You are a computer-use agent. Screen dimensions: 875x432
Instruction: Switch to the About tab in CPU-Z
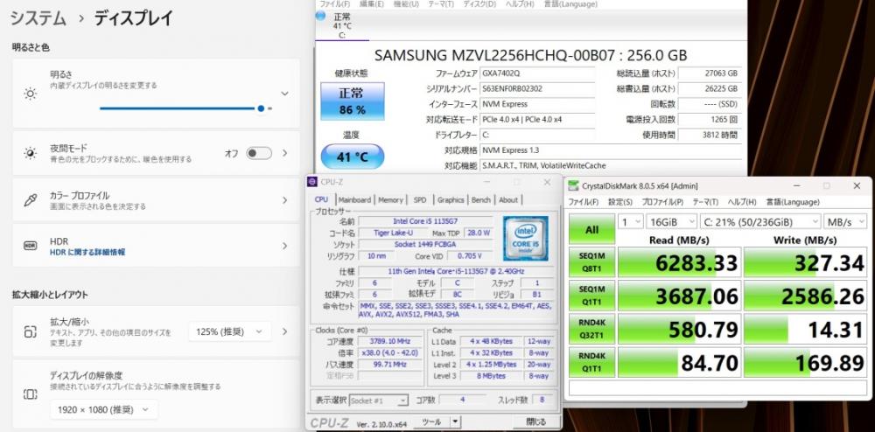[x=507, y=199]
